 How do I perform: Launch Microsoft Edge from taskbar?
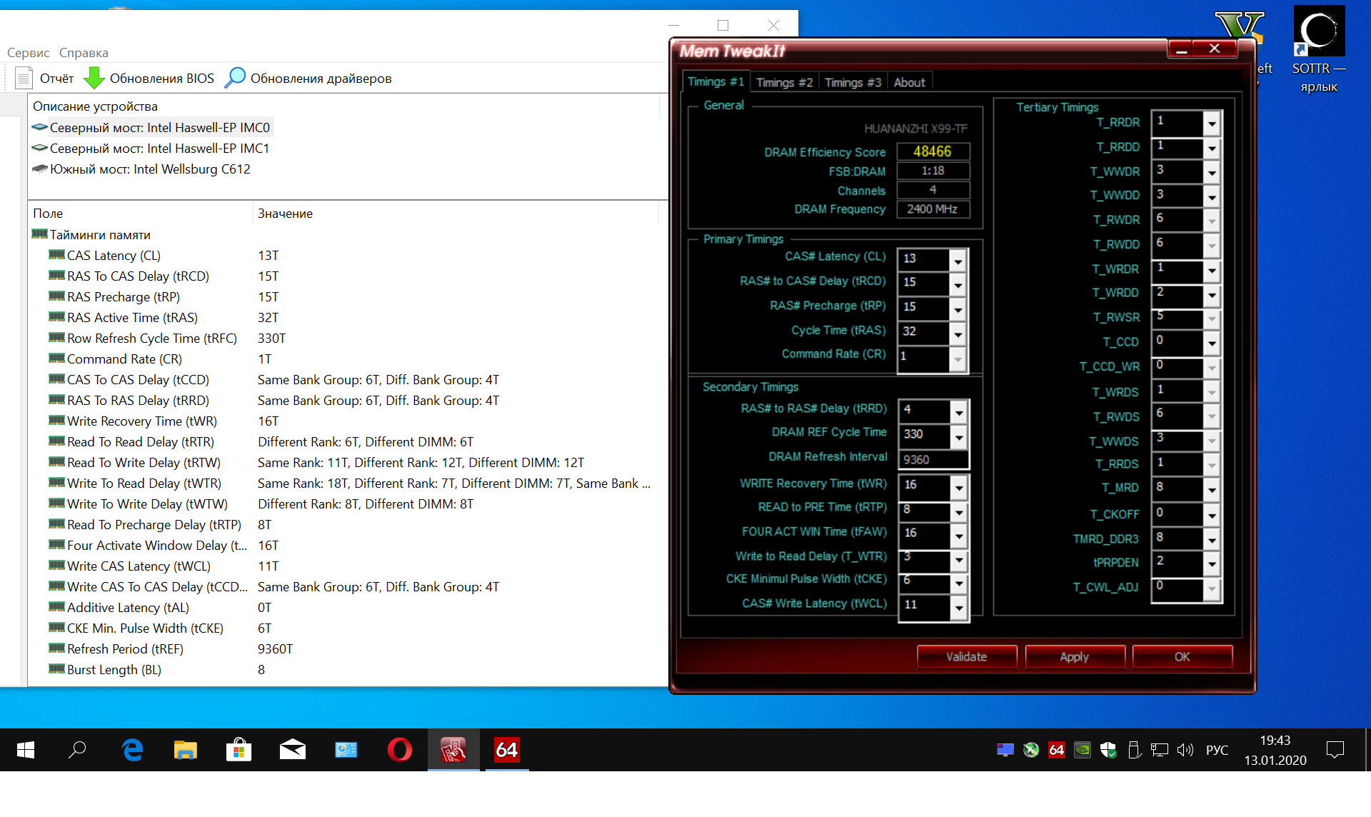point(132,750)
